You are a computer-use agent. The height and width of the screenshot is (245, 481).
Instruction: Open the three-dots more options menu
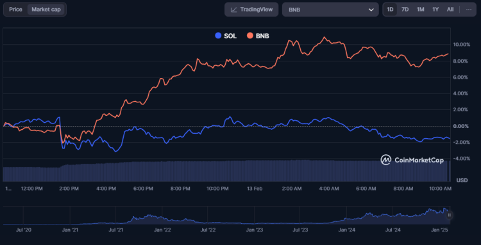(x=469, y=10)
